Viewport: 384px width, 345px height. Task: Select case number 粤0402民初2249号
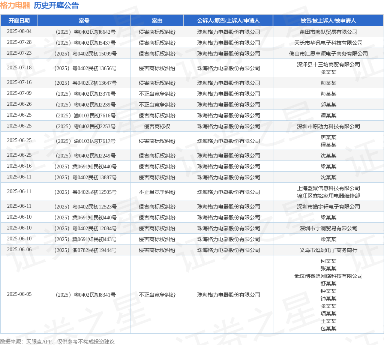85,156
